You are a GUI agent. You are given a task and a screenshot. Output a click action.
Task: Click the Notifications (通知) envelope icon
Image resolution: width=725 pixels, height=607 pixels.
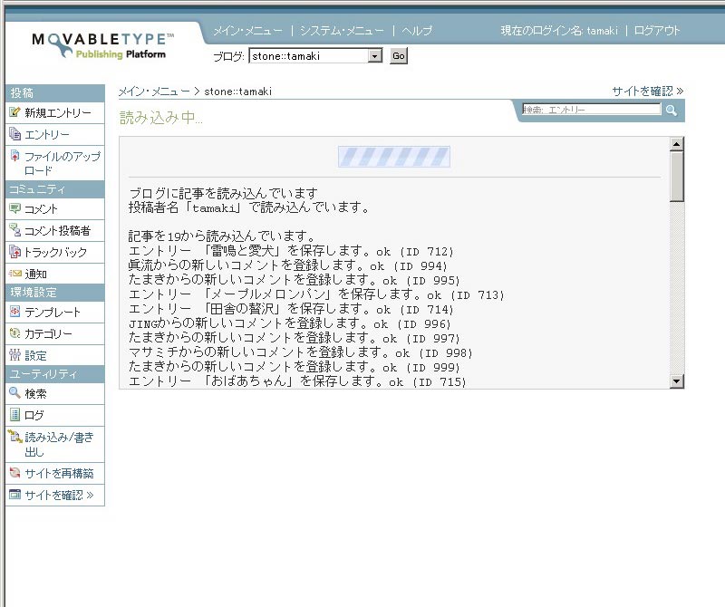click(x=14, y=274)
